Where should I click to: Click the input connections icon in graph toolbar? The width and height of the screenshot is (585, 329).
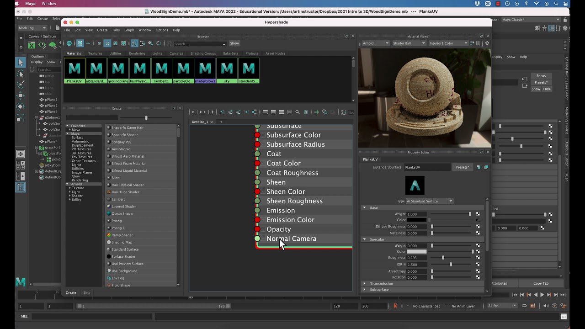click(195, 112)
